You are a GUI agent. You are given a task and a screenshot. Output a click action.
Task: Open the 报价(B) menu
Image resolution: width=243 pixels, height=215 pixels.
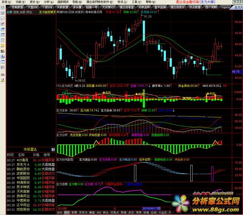(x=35, y=2)
